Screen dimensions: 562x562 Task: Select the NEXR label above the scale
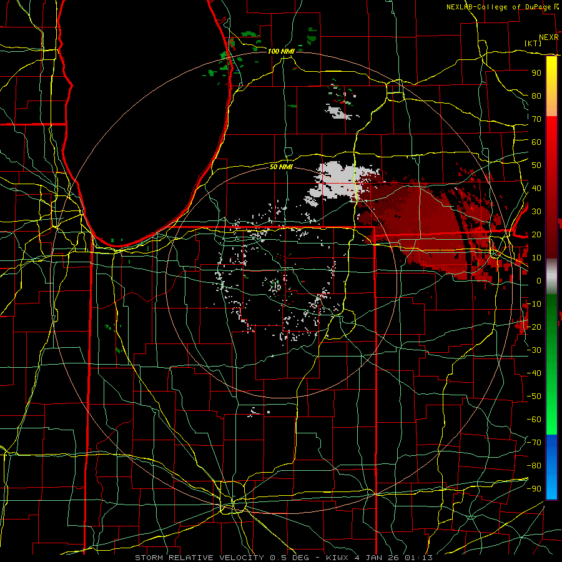(x=548, y=37)
